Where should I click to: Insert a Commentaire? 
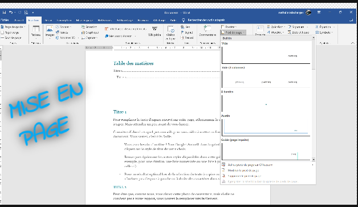[208, 31]
